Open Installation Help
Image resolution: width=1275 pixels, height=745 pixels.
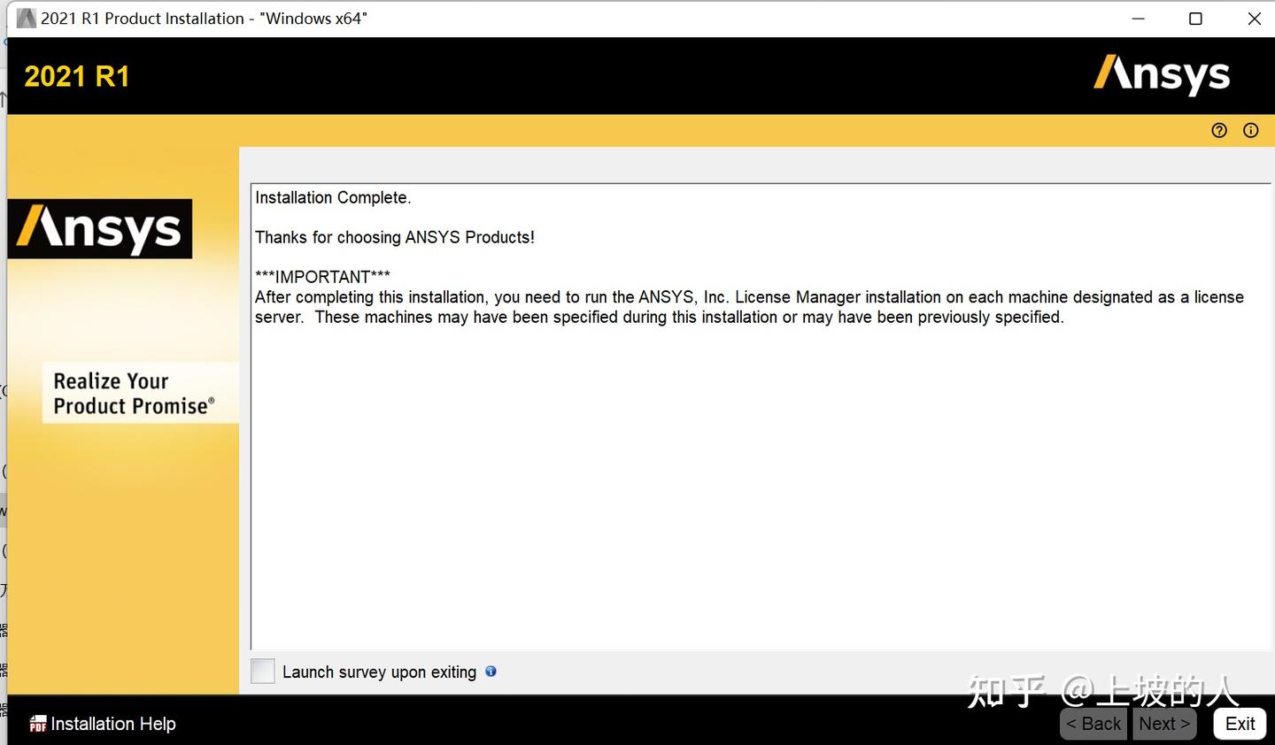pyautogui.click(x=111, y=724)
